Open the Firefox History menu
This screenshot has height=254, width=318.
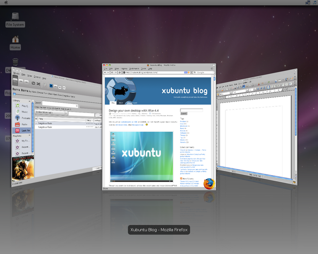(124, 68)
